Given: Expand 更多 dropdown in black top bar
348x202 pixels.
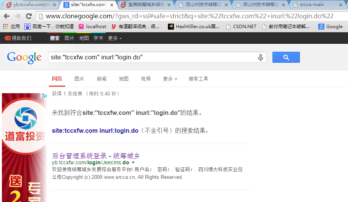Looking at the screenshot, I should (x=115, y=38).
